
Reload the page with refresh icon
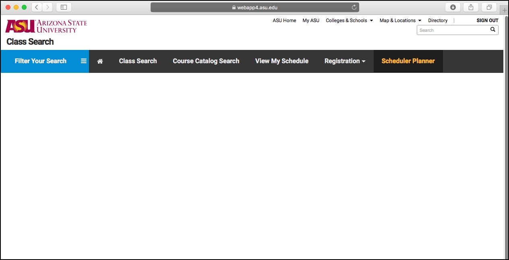(x=354, y=7)
